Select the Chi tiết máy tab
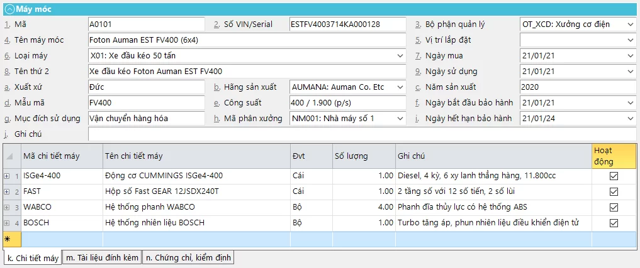This screenshot has height=268, width=640. (32, 258)
